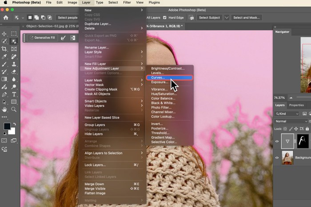Open the Normal blend mode dropdown
The width and height of the screenshot is (311, 207).
point(291,121)
